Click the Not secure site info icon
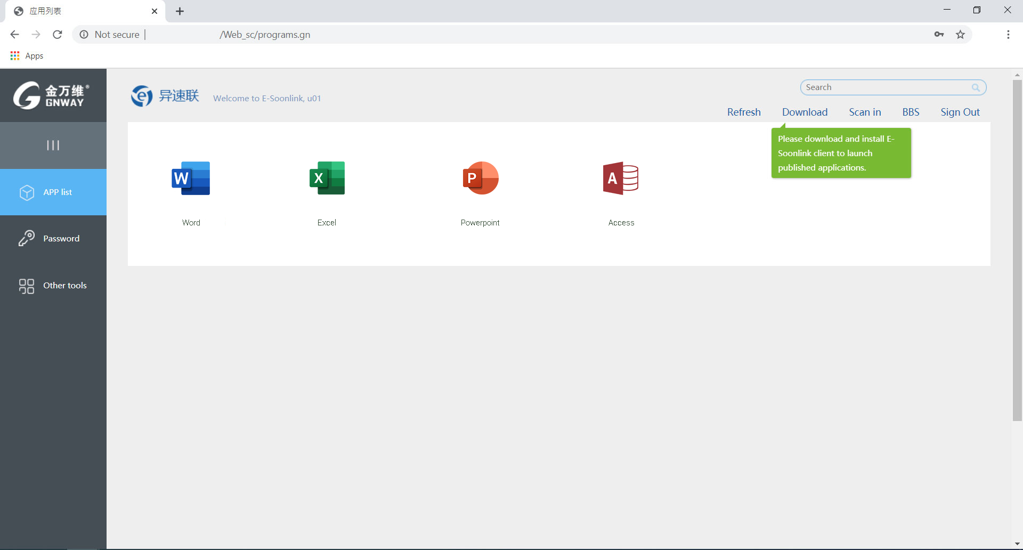The height and width of the screenshot is (550, 1023). [x=84, y=35]
